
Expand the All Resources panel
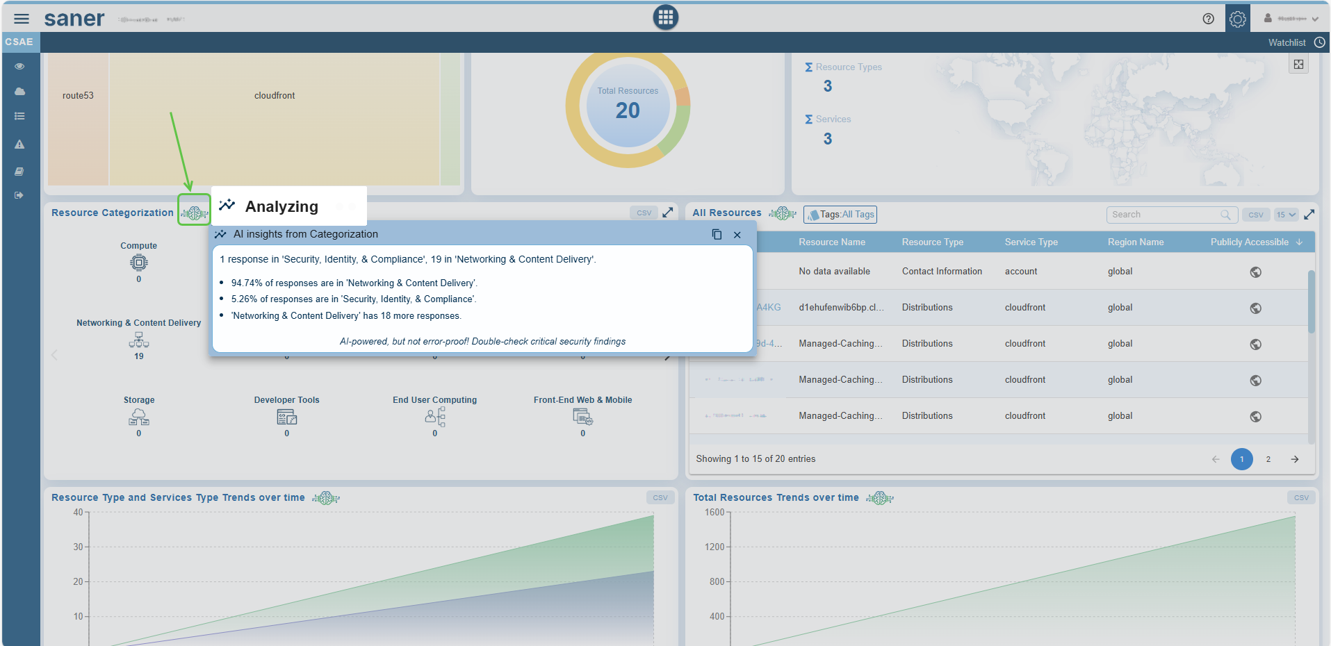pyautogui.click(x=1309, y=214)
